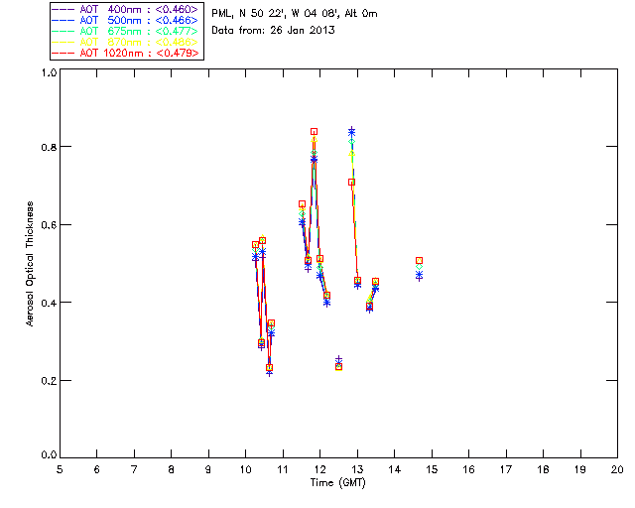Image resolution: width=635 pixels, height=508 pixels.
Task: Click the AOT 675nm legend entry
Action: coord(126,31)
